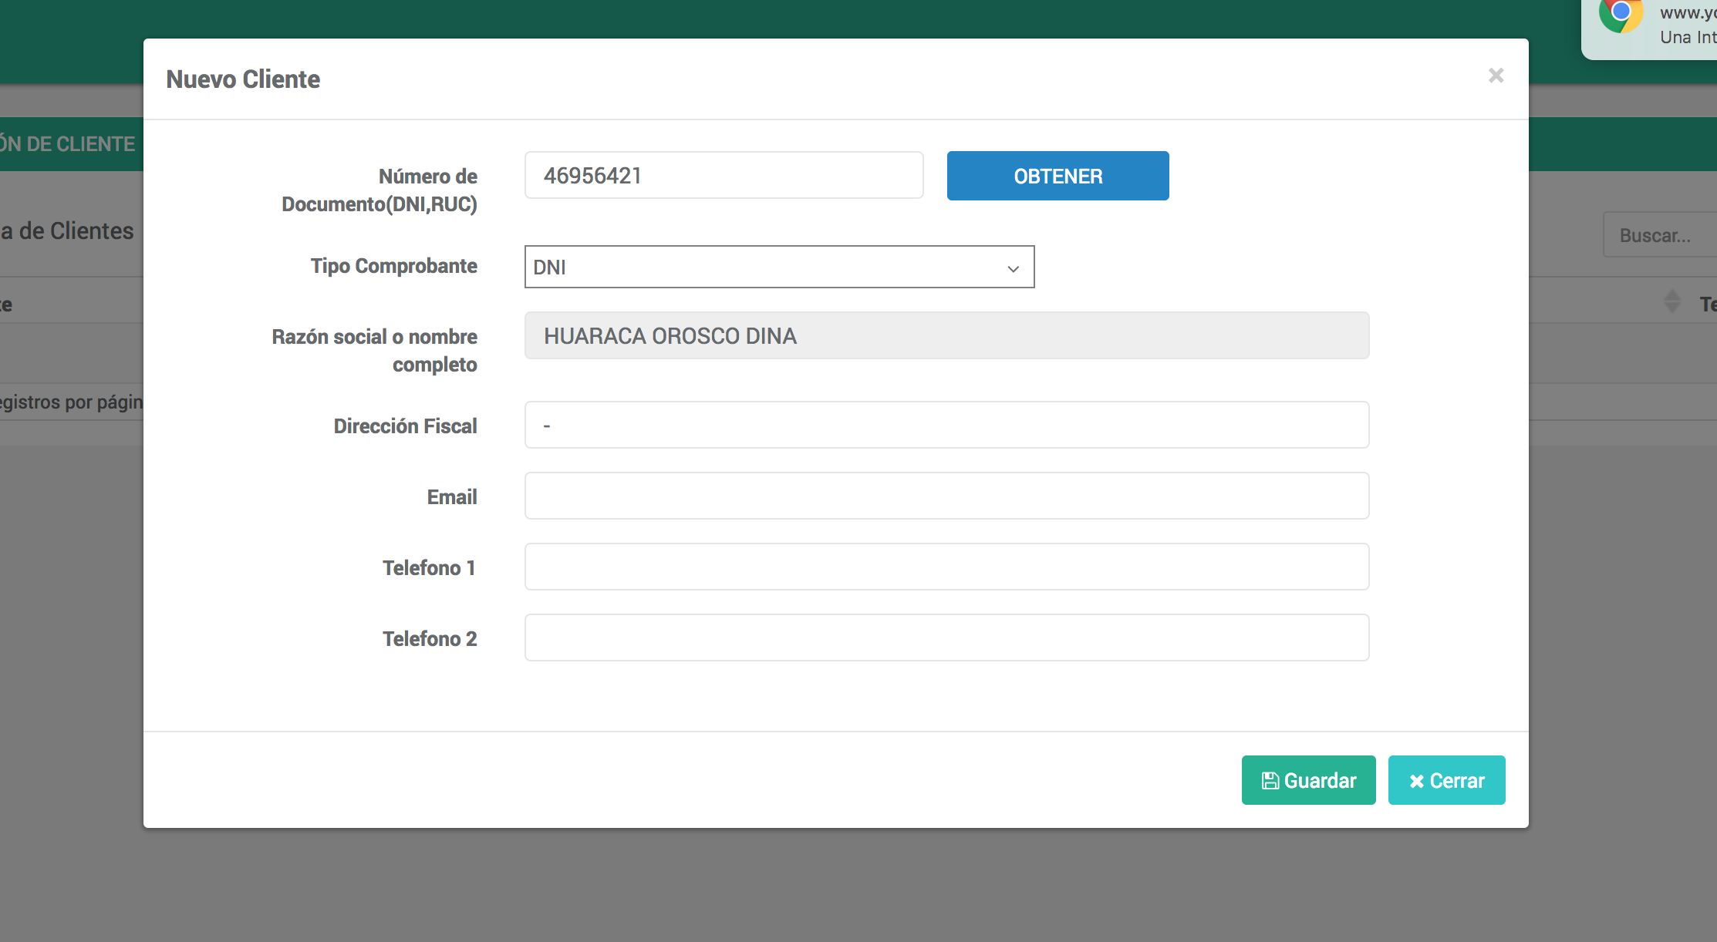Click the Chrome notification icon

1620,14
